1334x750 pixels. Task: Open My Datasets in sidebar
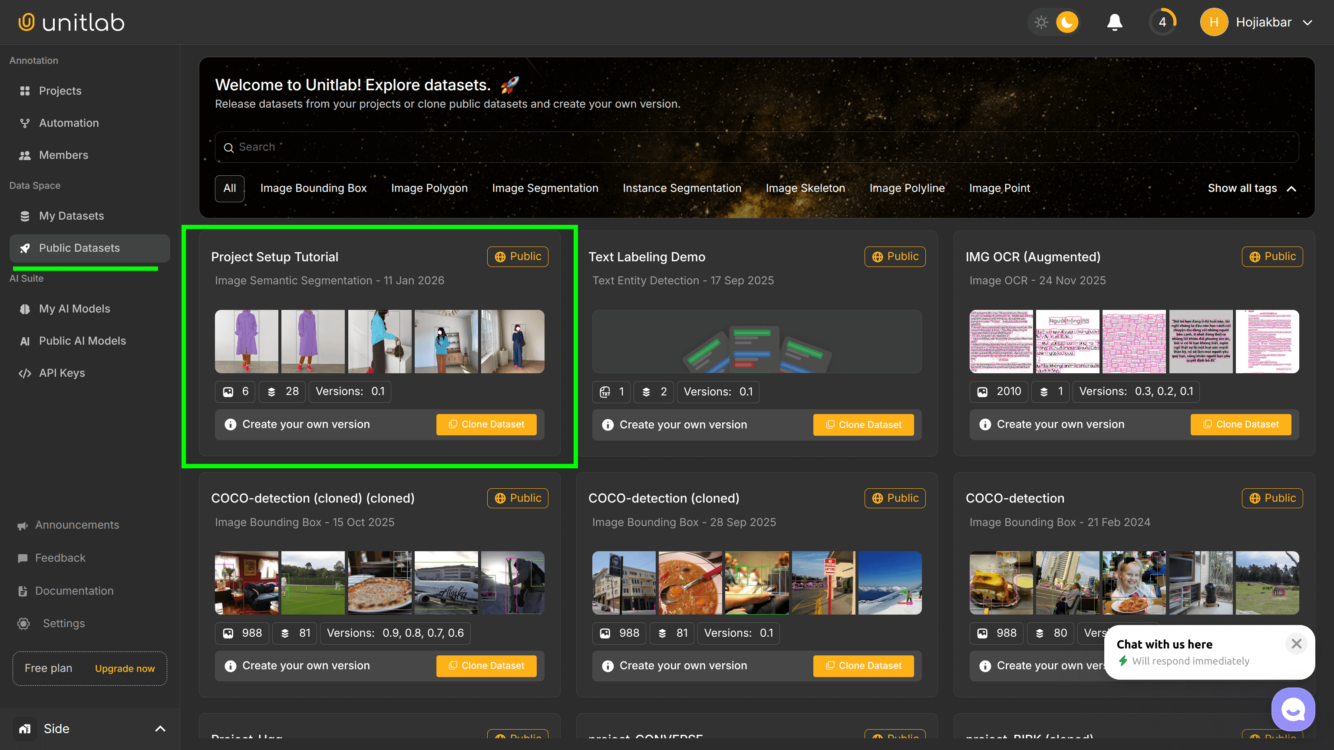point(72,216)
